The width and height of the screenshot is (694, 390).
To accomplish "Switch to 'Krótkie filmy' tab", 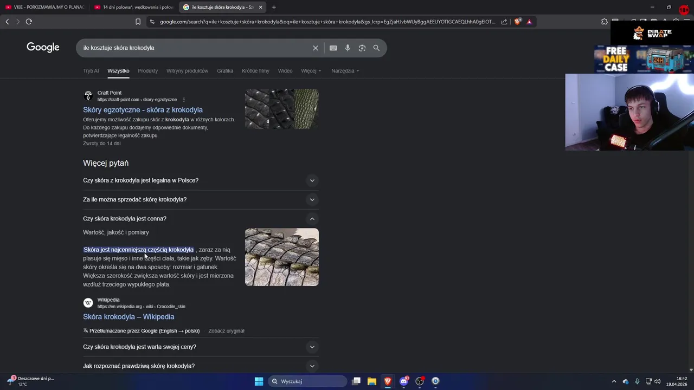I will [x=255, y=71].
